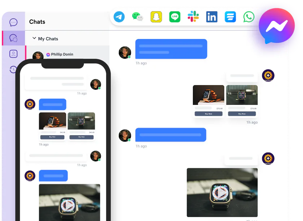Click the Chats heading
The height and width of the screenshot is (221, 303).
(x=37, y=22)
